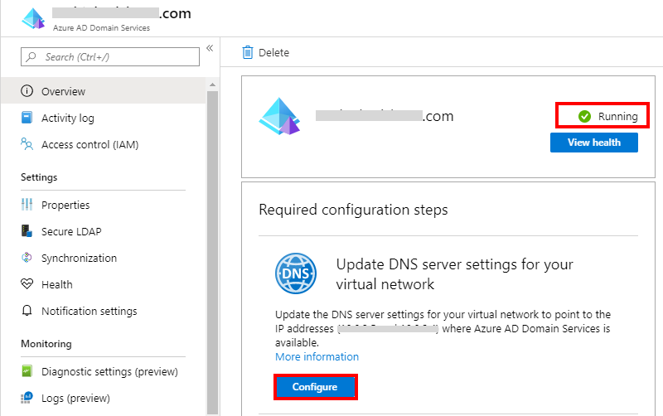The image size is (663, 416).
Task: Click the Settings section heading
Action: click(39, 177)
